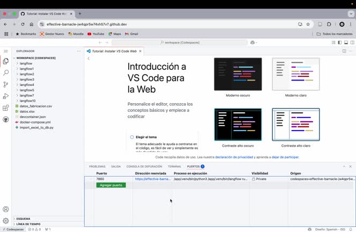Switch to the TERMINAL tab
The width and height of the screenshot is (356, 232).
[x=174, y=166]
